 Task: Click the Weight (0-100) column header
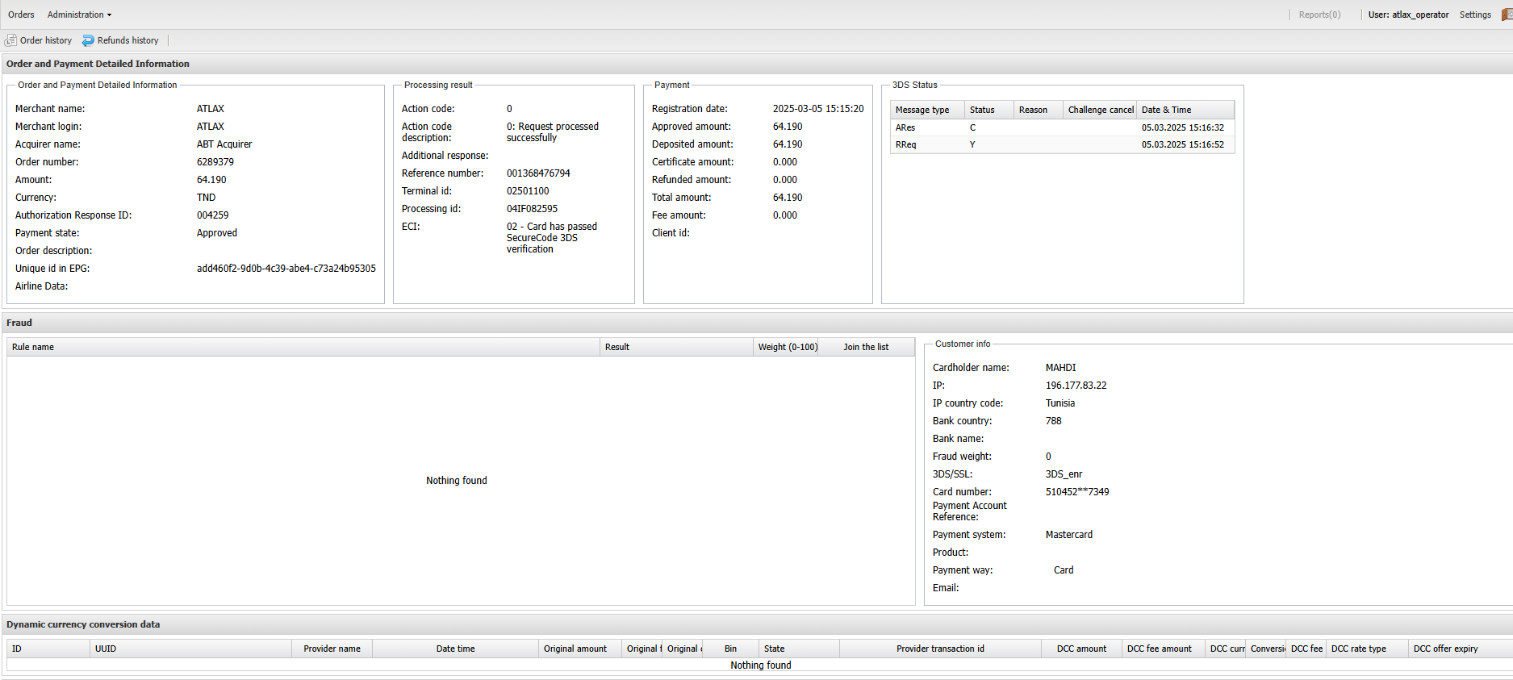[x=787, y=347]
